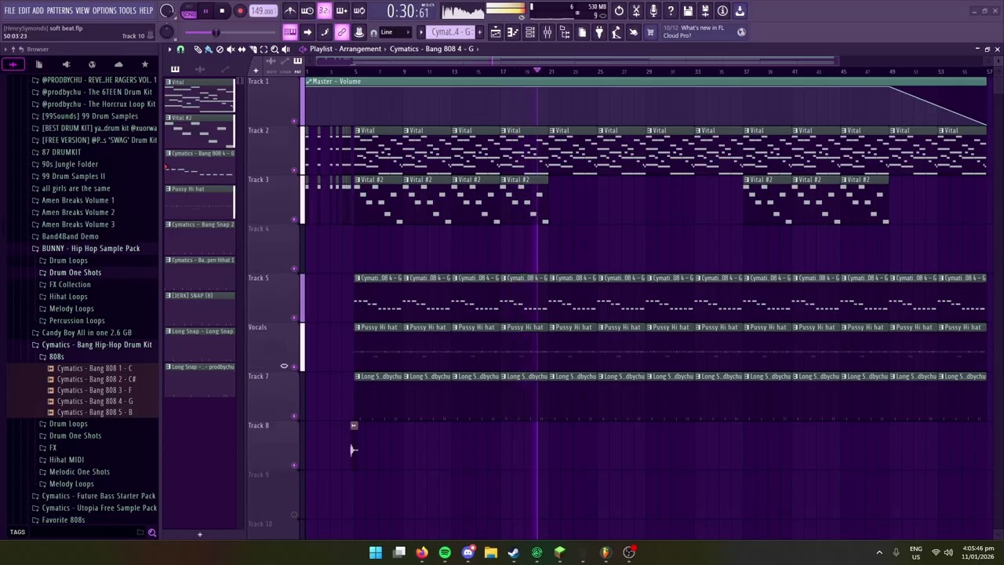Select the playlist draw pencil tool
The width and height of the screenshot is (1004, 565).
[198, 49]
